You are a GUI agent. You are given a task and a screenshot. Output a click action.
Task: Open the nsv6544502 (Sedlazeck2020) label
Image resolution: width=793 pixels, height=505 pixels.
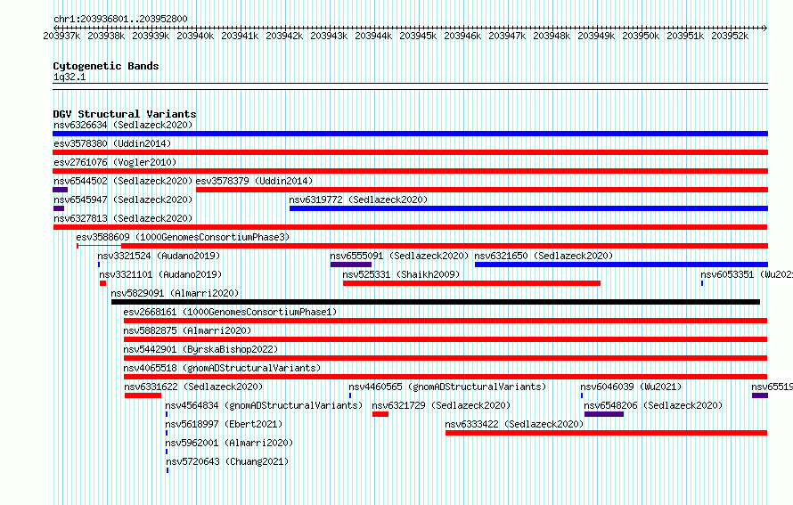(123, 181)
